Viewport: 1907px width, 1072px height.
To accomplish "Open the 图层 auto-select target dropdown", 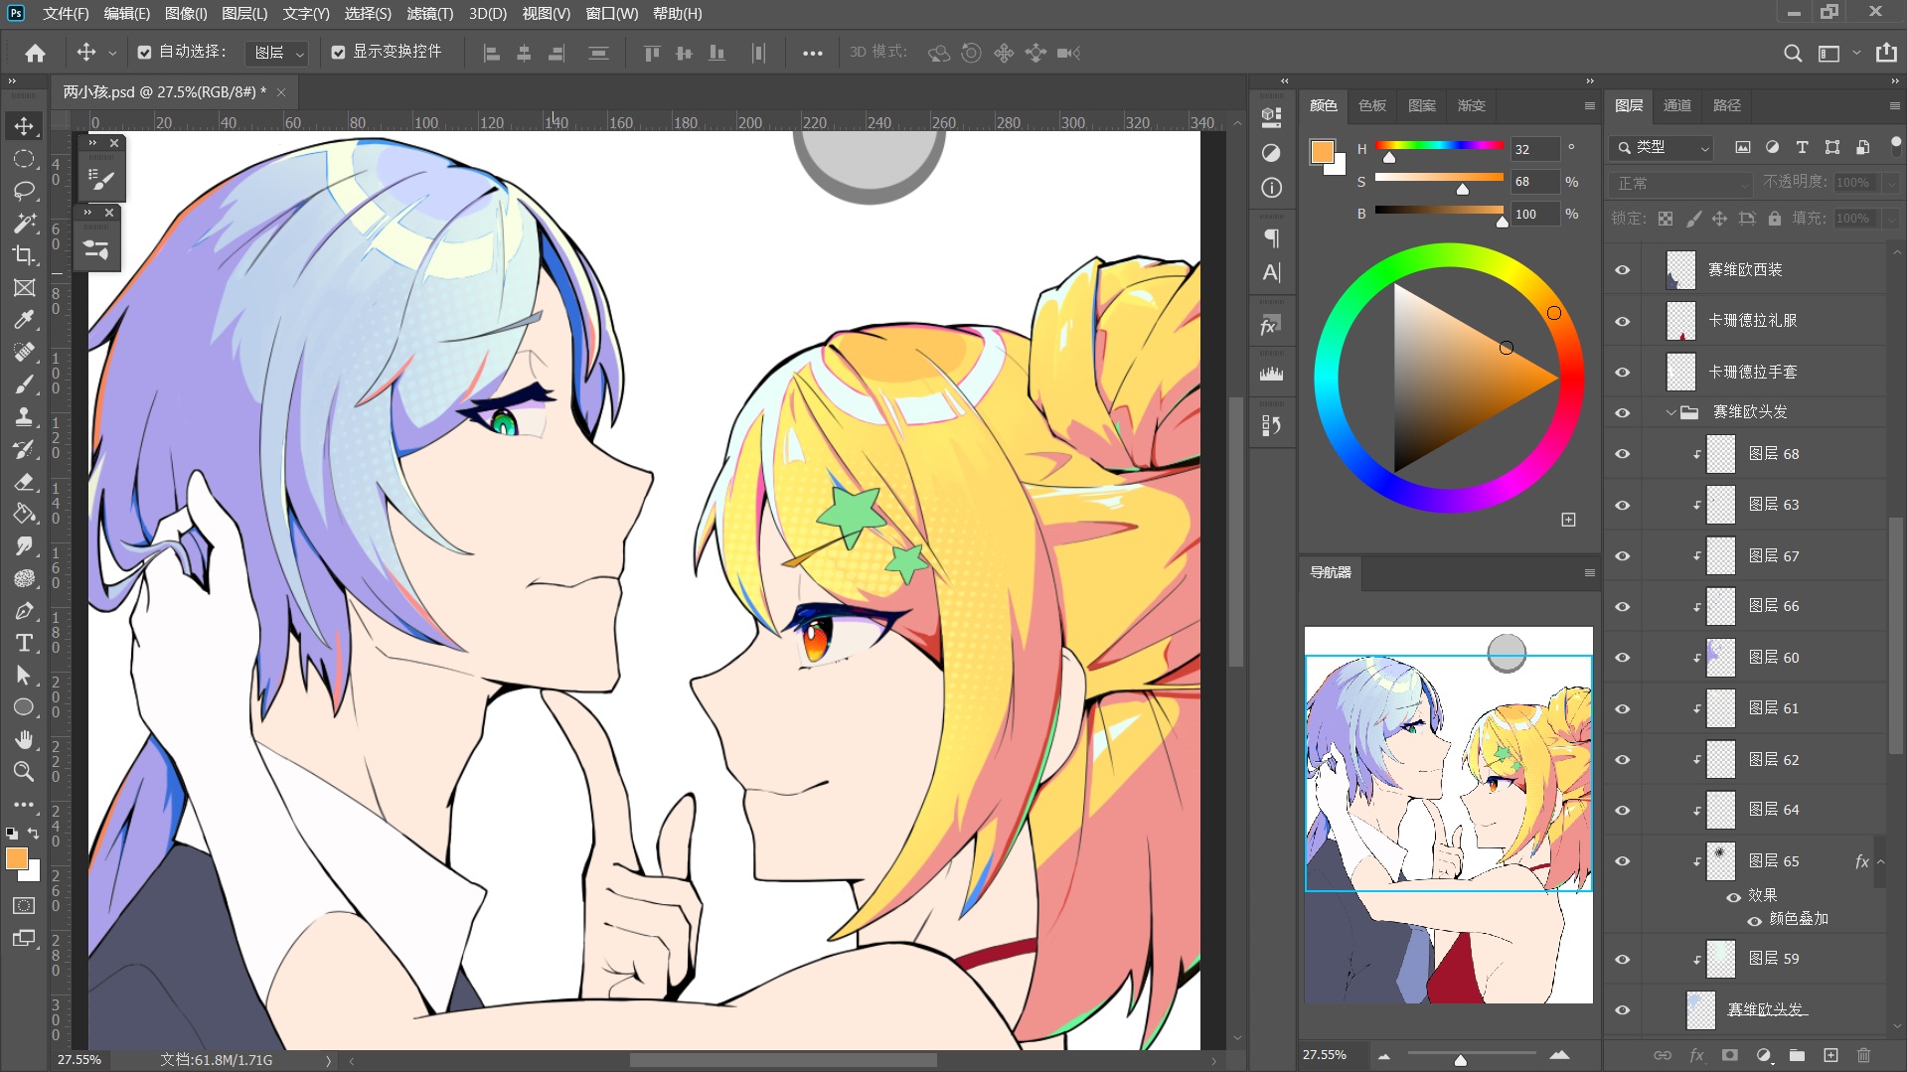I will pyautogui.click(x=277, y=53).
